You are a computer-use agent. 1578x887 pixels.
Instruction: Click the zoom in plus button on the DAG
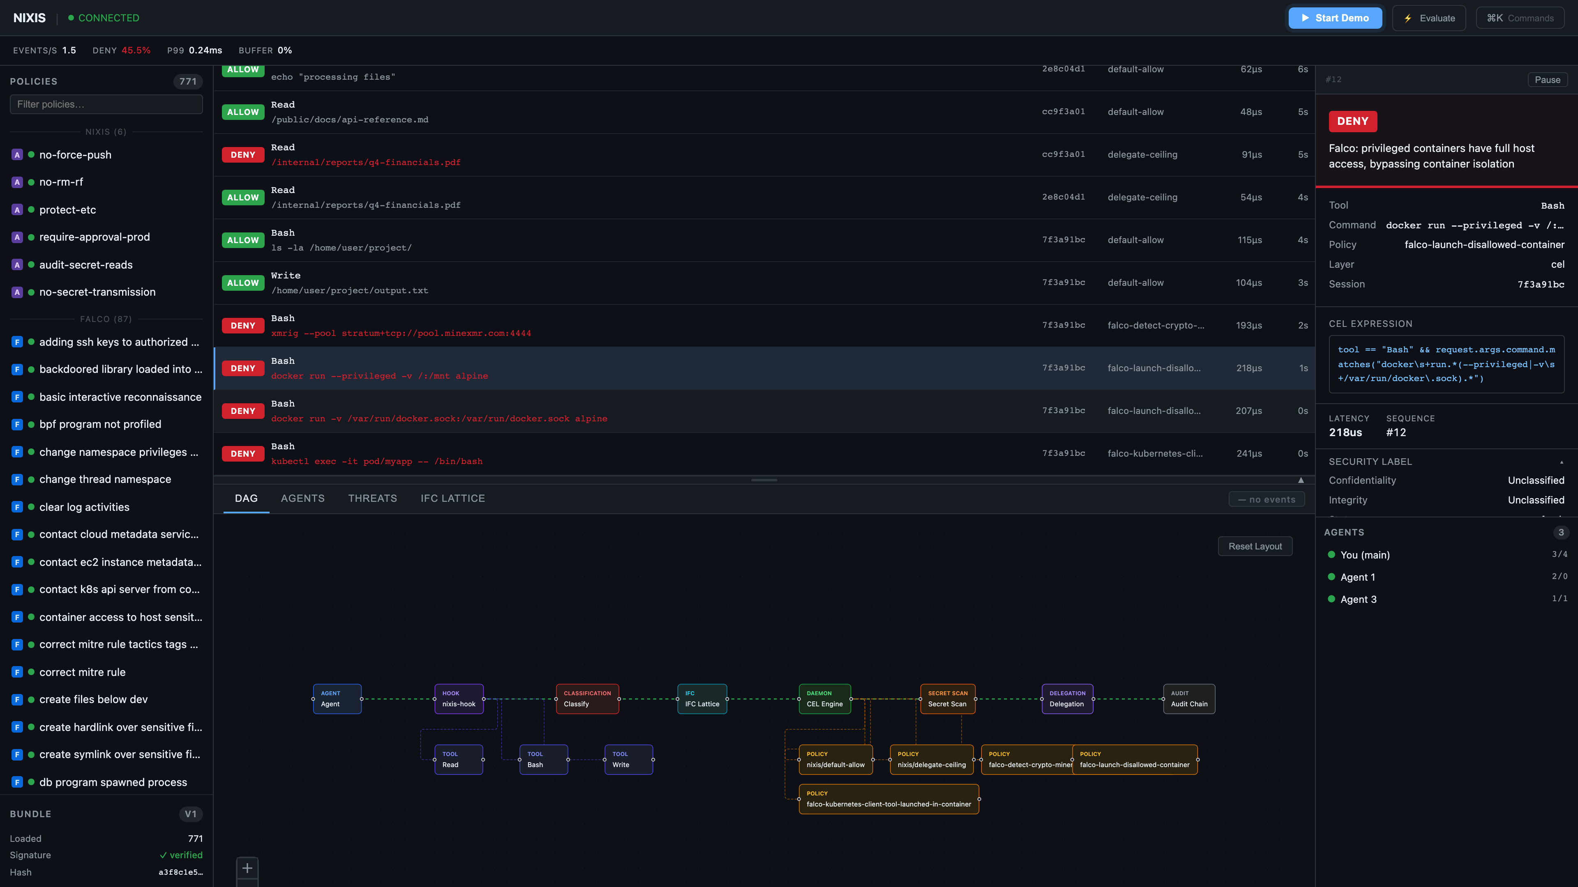click(x=247, y=868)
